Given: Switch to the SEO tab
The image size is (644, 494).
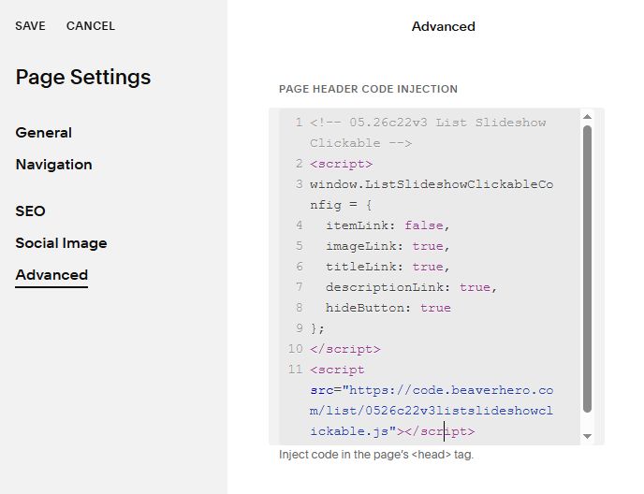Looking at the screenshot, I should [x=30, y=211].
